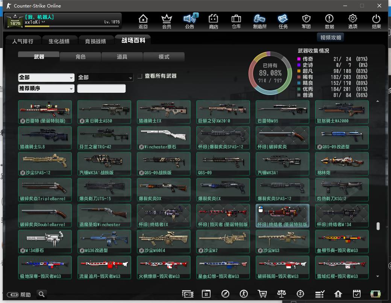Open the 仓库 inventory briefcase icon
This screenshot has height=303, width=391.
[236, 21]
